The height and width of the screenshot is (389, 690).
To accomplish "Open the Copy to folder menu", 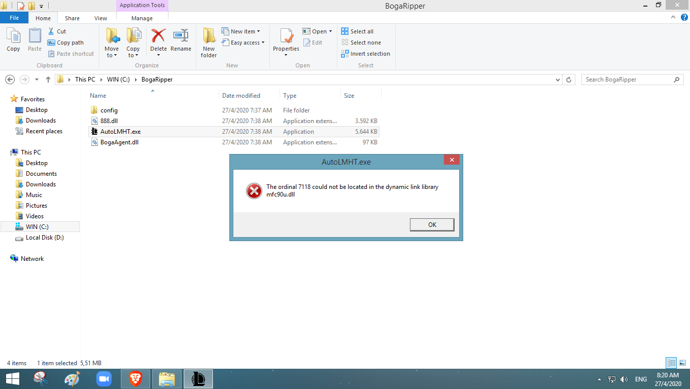I will (x=133, y=43).
